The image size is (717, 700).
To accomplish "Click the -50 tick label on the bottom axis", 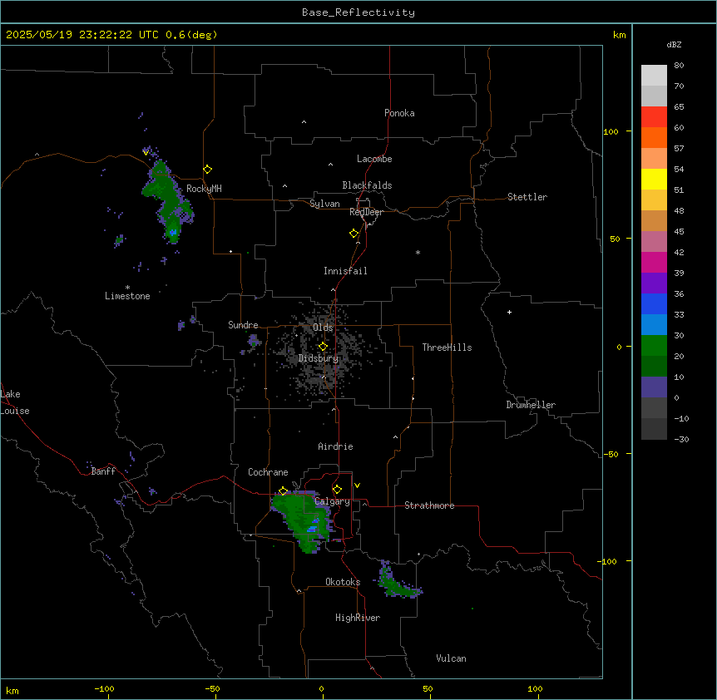I will coord(212,688).
